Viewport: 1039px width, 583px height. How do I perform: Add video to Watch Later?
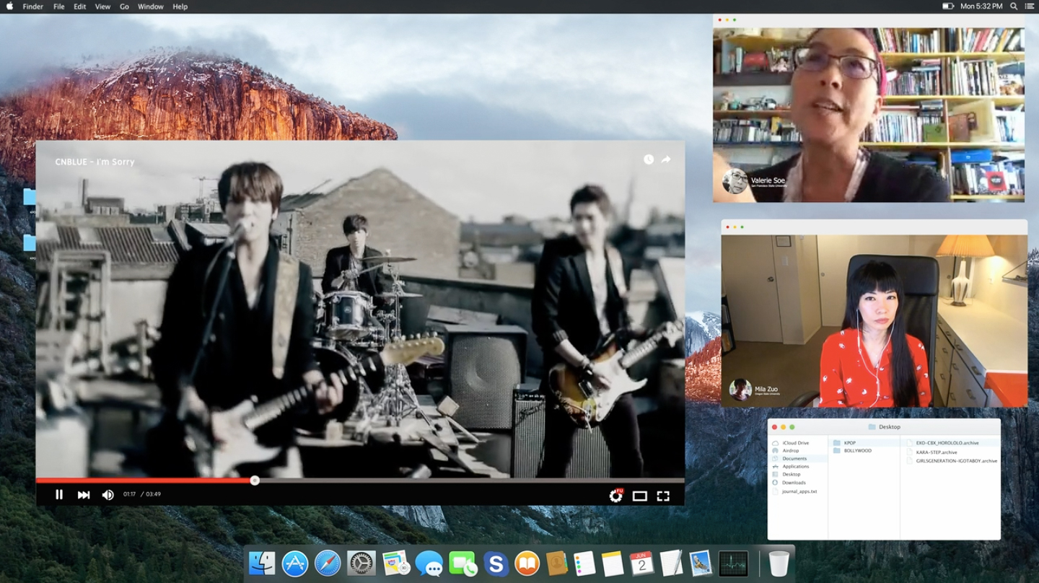pos(649,159)
